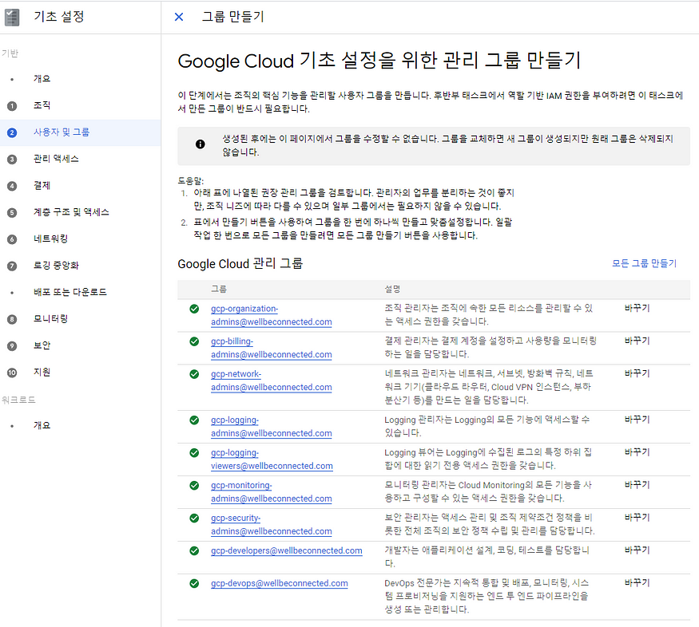Click step 6 circle icon beside 네트워킹

12,239
